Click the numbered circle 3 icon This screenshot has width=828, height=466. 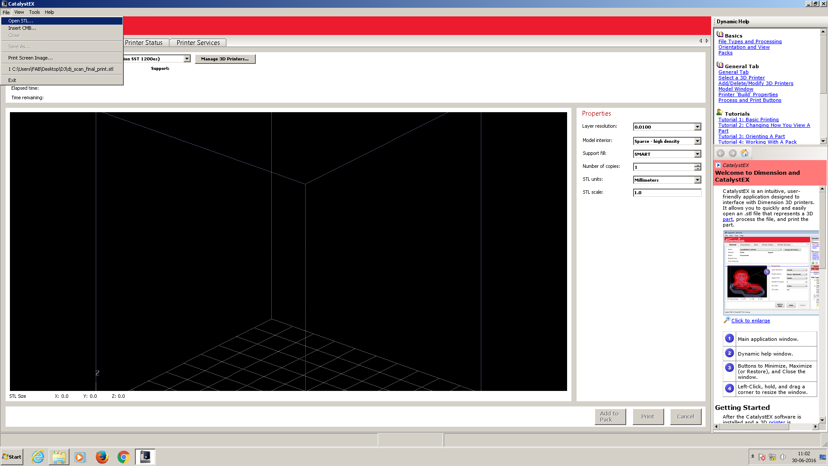pos(729,368)
